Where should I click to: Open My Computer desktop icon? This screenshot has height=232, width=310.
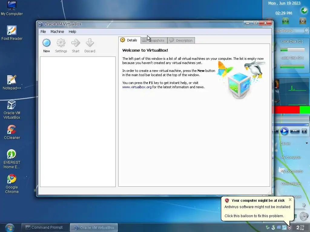point(12,8)
